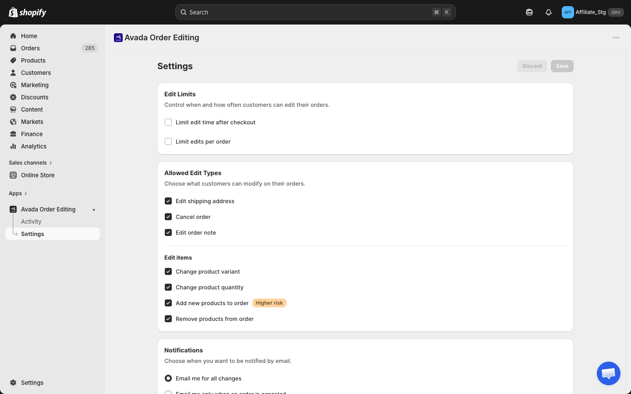Open the Sidekick assistant icon
This screenshot has width=631, height=394.
tap(529, 12)
